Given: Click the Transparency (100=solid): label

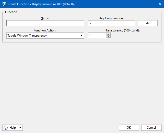Looking at the screenshot, I should [123, 30].
